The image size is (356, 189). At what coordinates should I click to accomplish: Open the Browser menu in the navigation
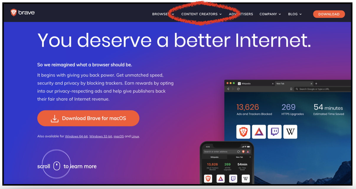click(163, 14)
